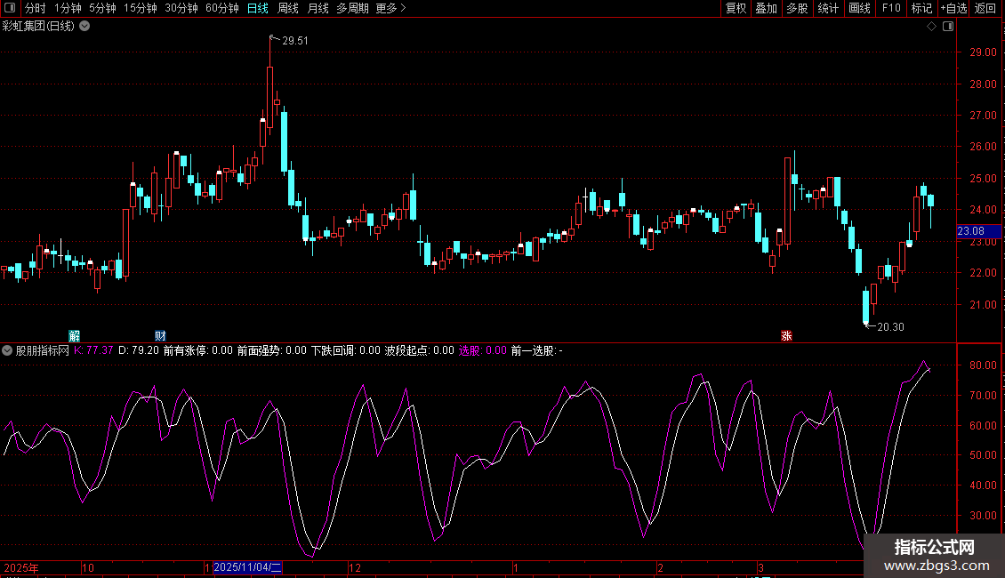The height and width of the screenshot is (578, 1005).
Task: Click the 涨 limit-up marker icon
Action: [x=786, y=336]
